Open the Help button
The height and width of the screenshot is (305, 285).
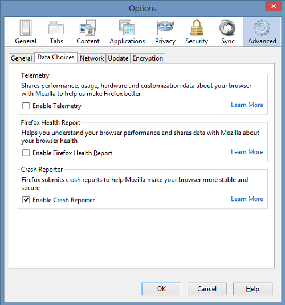253,289
